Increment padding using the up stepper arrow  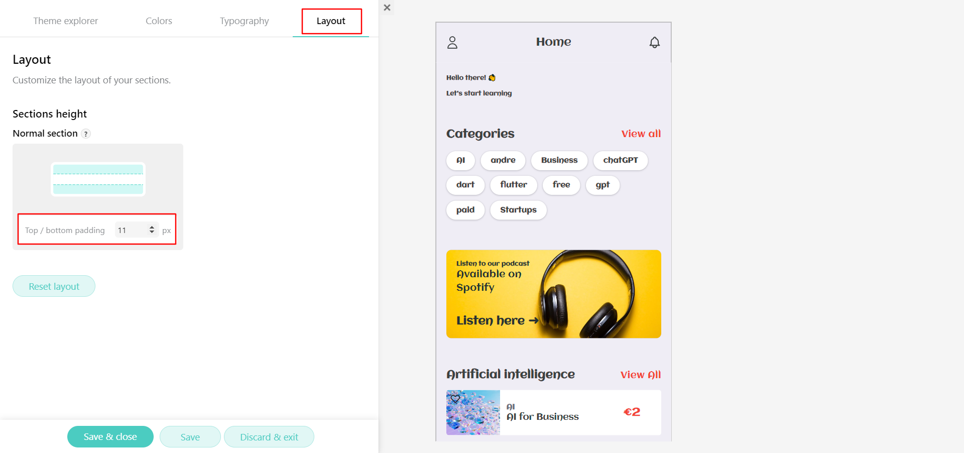(x=152, y=227)
